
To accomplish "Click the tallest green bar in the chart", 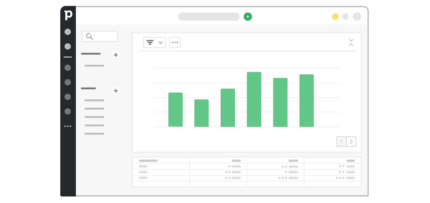I will 254,99.
